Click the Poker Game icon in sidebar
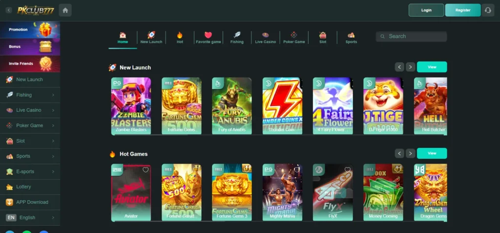Screen dimensions: 500x233 coord(10,126)
